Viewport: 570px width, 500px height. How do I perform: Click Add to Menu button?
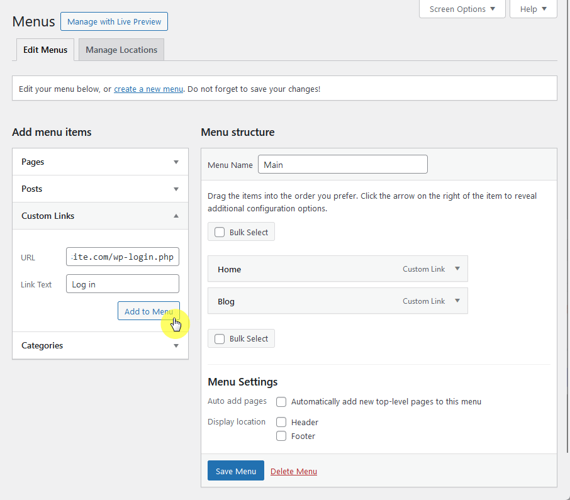[148, 311]
